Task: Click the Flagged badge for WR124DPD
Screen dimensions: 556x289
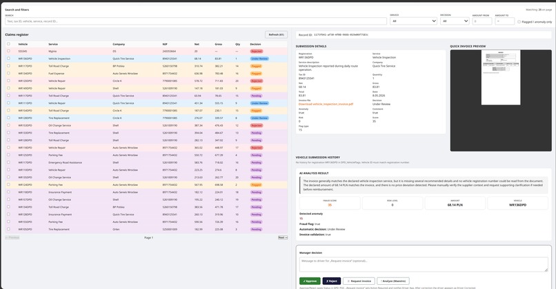Action: [x=257, y=184]
